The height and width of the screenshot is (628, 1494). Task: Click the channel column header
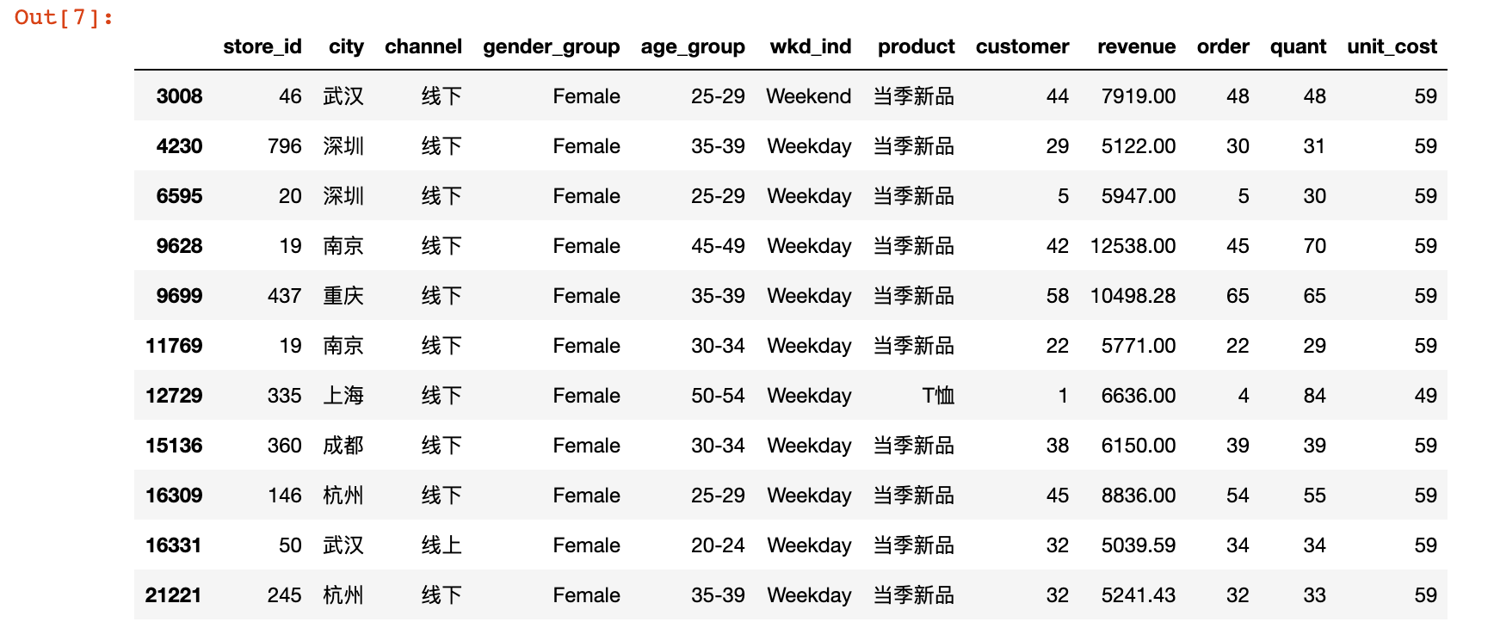click(x=423, y=46)
